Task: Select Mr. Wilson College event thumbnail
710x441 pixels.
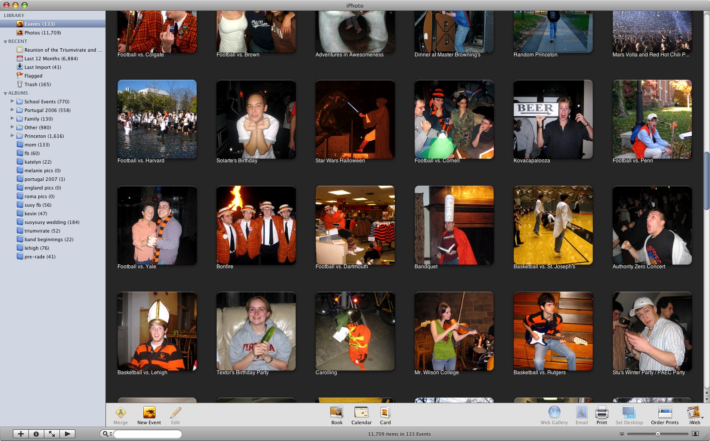Action: click(x=454, y=331)
